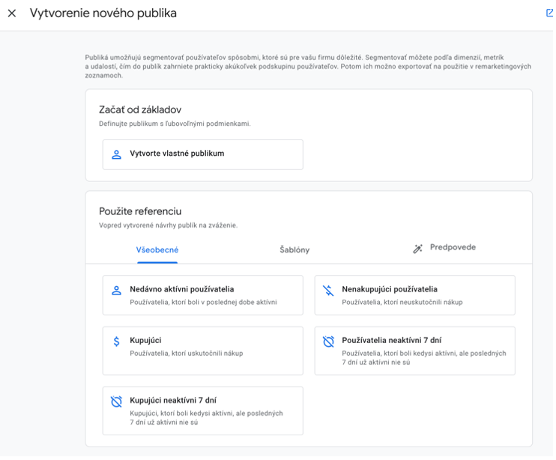The image size is (556, 460).
Task: Click the Použite referenciu section heading
Action: point(140,211)
